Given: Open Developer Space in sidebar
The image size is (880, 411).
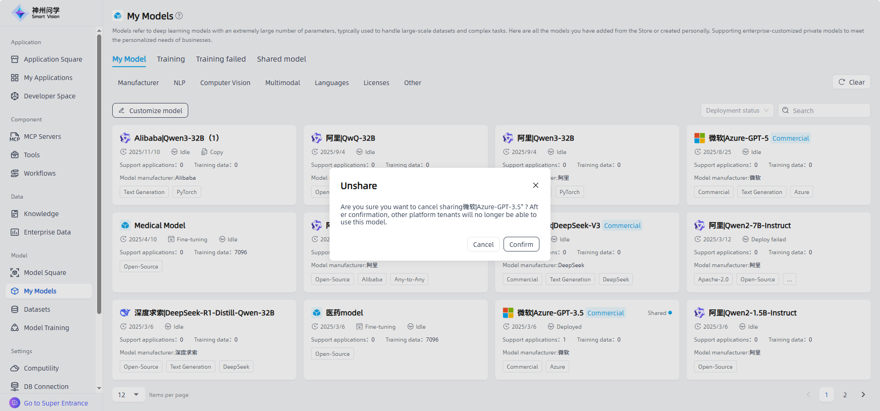Looking at the screenshot, I should pyautogui.click(x=49, y=96).
